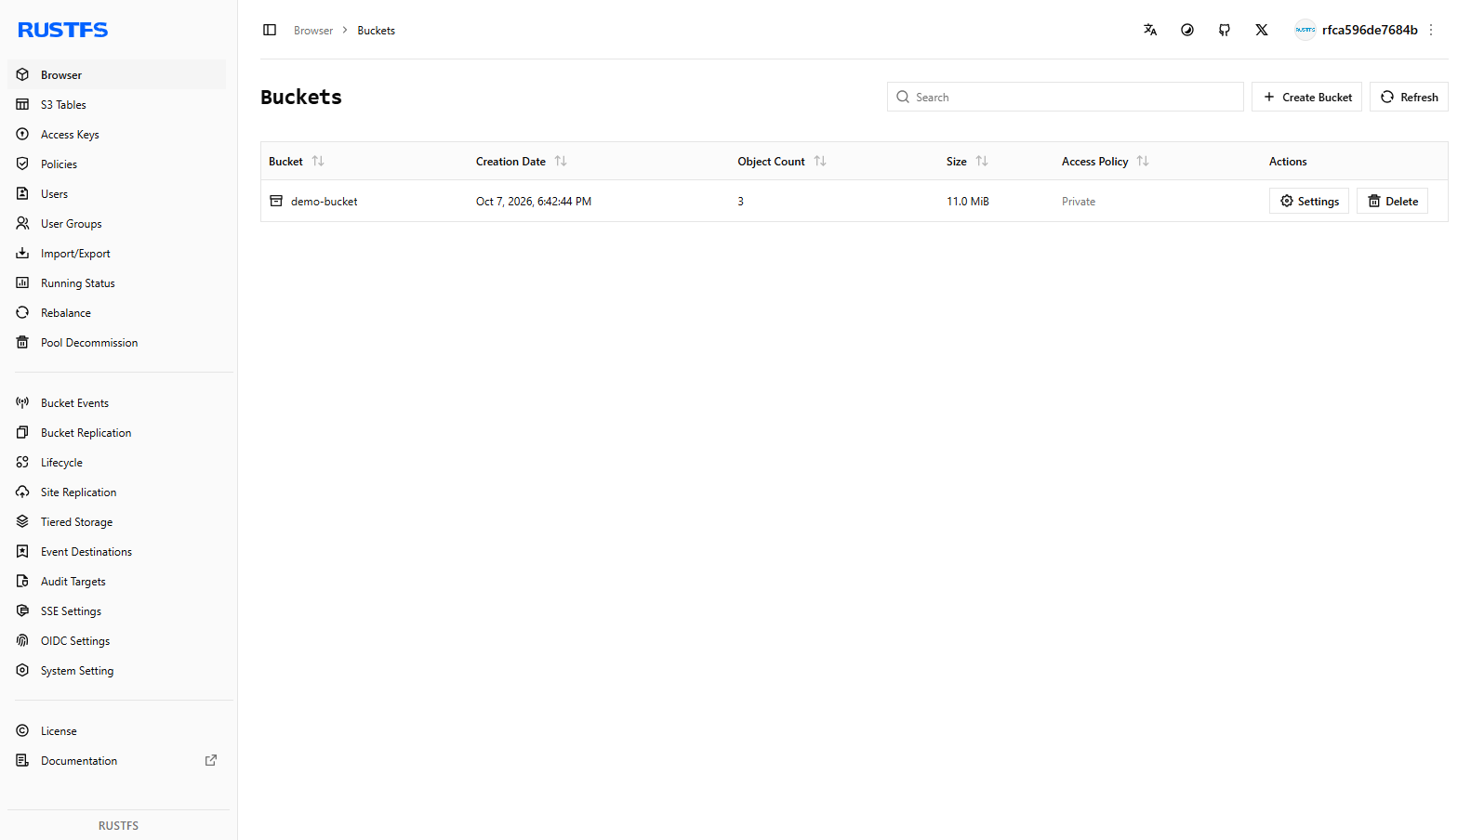Open Lifecycle page
This screenshot has height=840, width=1471.
pos(117,462)
